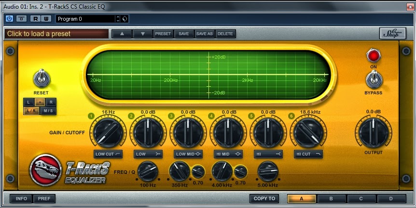Click the COPY TO button
416x208 pixels.
click(264, 198)
